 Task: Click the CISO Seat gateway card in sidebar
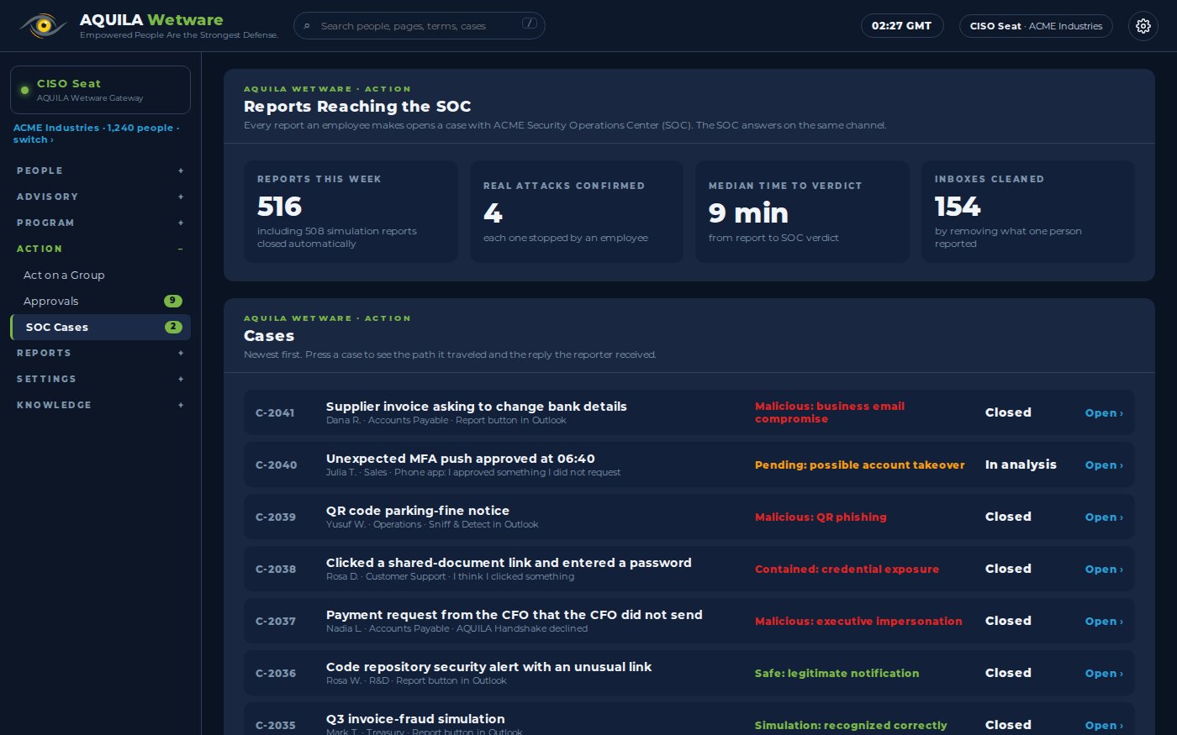click(x=100, y=90)
